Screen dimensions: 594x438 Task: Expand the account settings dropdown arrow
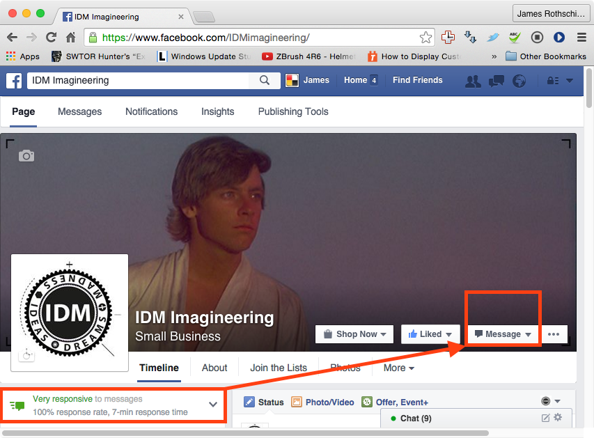coord(570,81)
